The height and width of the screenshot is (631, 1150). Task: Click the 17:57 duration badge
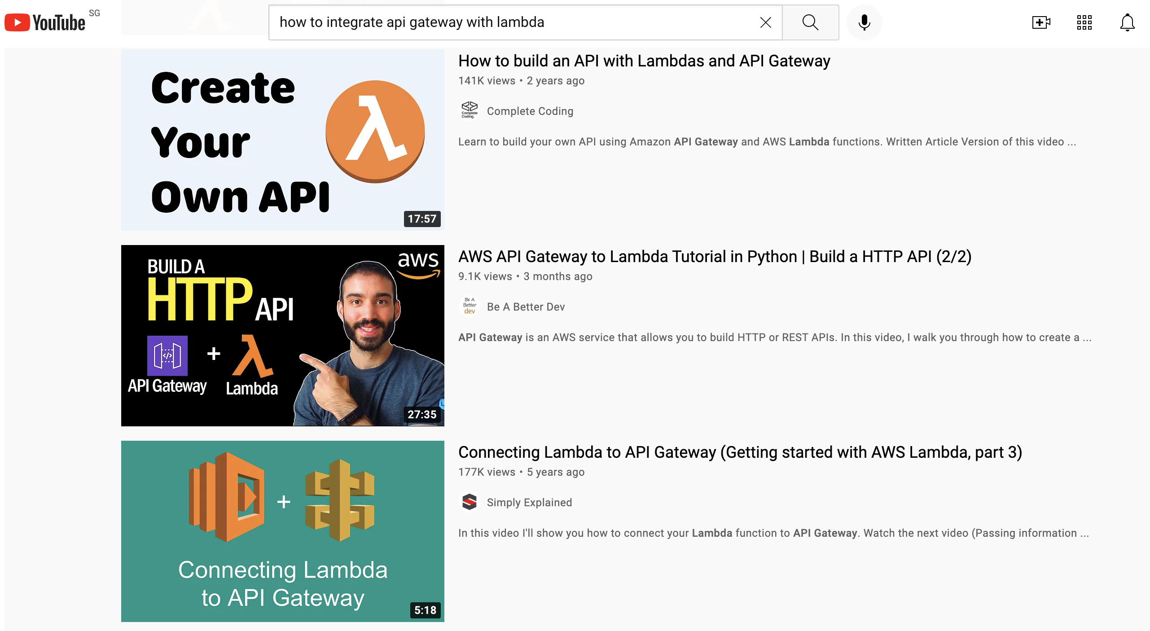422,219
